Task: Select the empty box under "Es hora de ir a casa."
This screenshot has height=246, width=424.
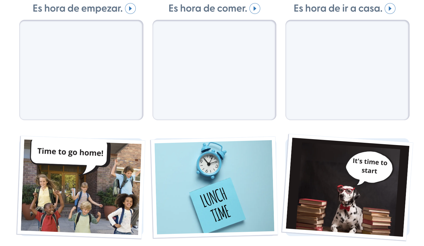Action: click(x=347, y=70)
